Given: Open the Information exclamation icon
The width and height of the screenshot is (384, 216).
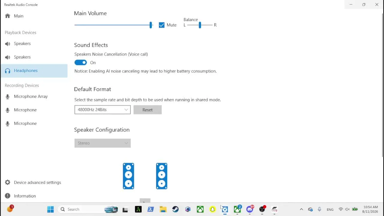Looking at the screenshot, I should pyautogui.click(x=7, y=196).
